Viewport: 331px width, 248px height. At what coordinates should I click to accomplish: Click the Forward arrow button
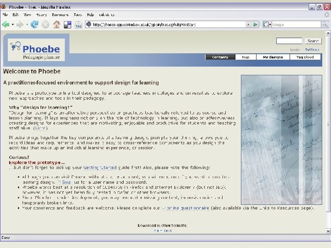[20, 25]
